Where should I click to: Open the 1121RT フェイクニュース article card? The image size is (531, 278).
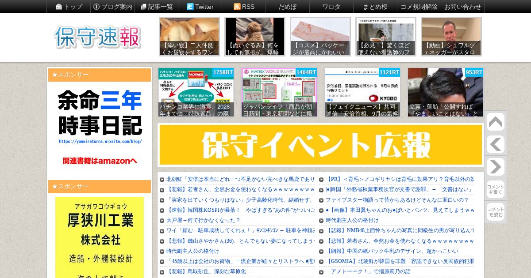click(362, 92)
